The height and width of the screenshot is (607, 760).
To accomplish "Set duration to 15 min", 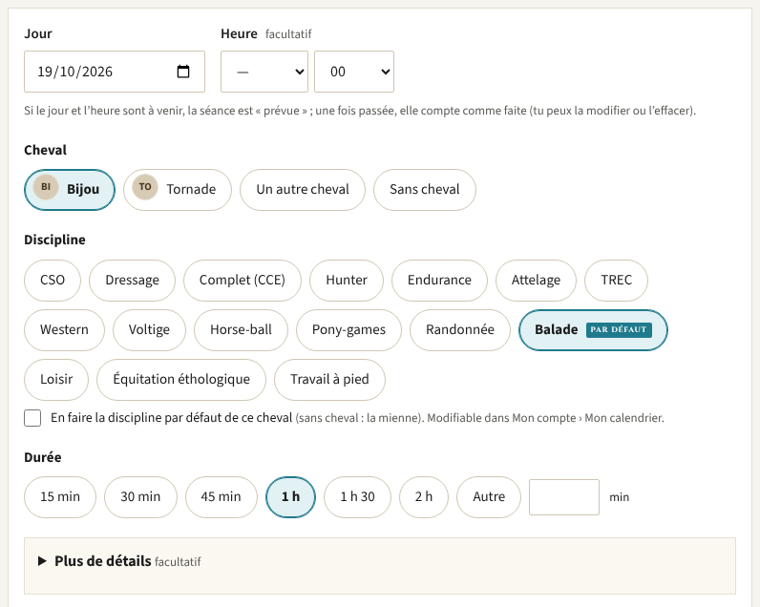I will (x=60, y=497).
